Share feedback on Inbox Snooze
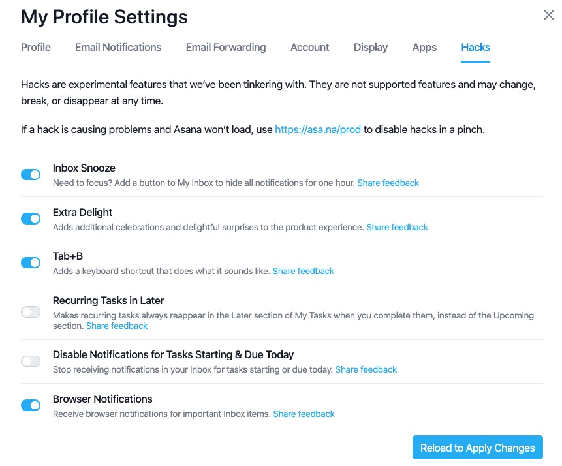The image size is (562, 466). click(388, 183)
